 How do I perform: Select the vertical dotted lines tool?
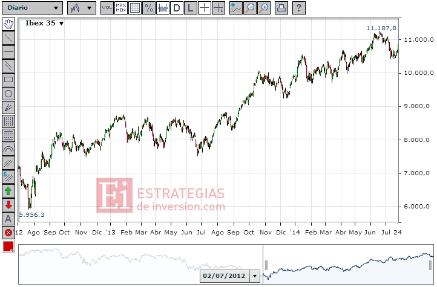pos(8,121)
